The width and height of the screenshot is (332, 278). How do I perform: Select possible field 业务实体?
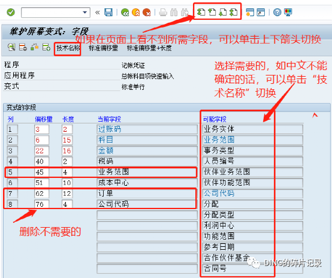coord(253,129)
